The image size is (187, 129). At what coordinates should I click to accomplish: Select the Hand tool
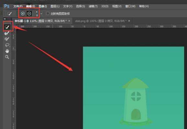(7, 51)
